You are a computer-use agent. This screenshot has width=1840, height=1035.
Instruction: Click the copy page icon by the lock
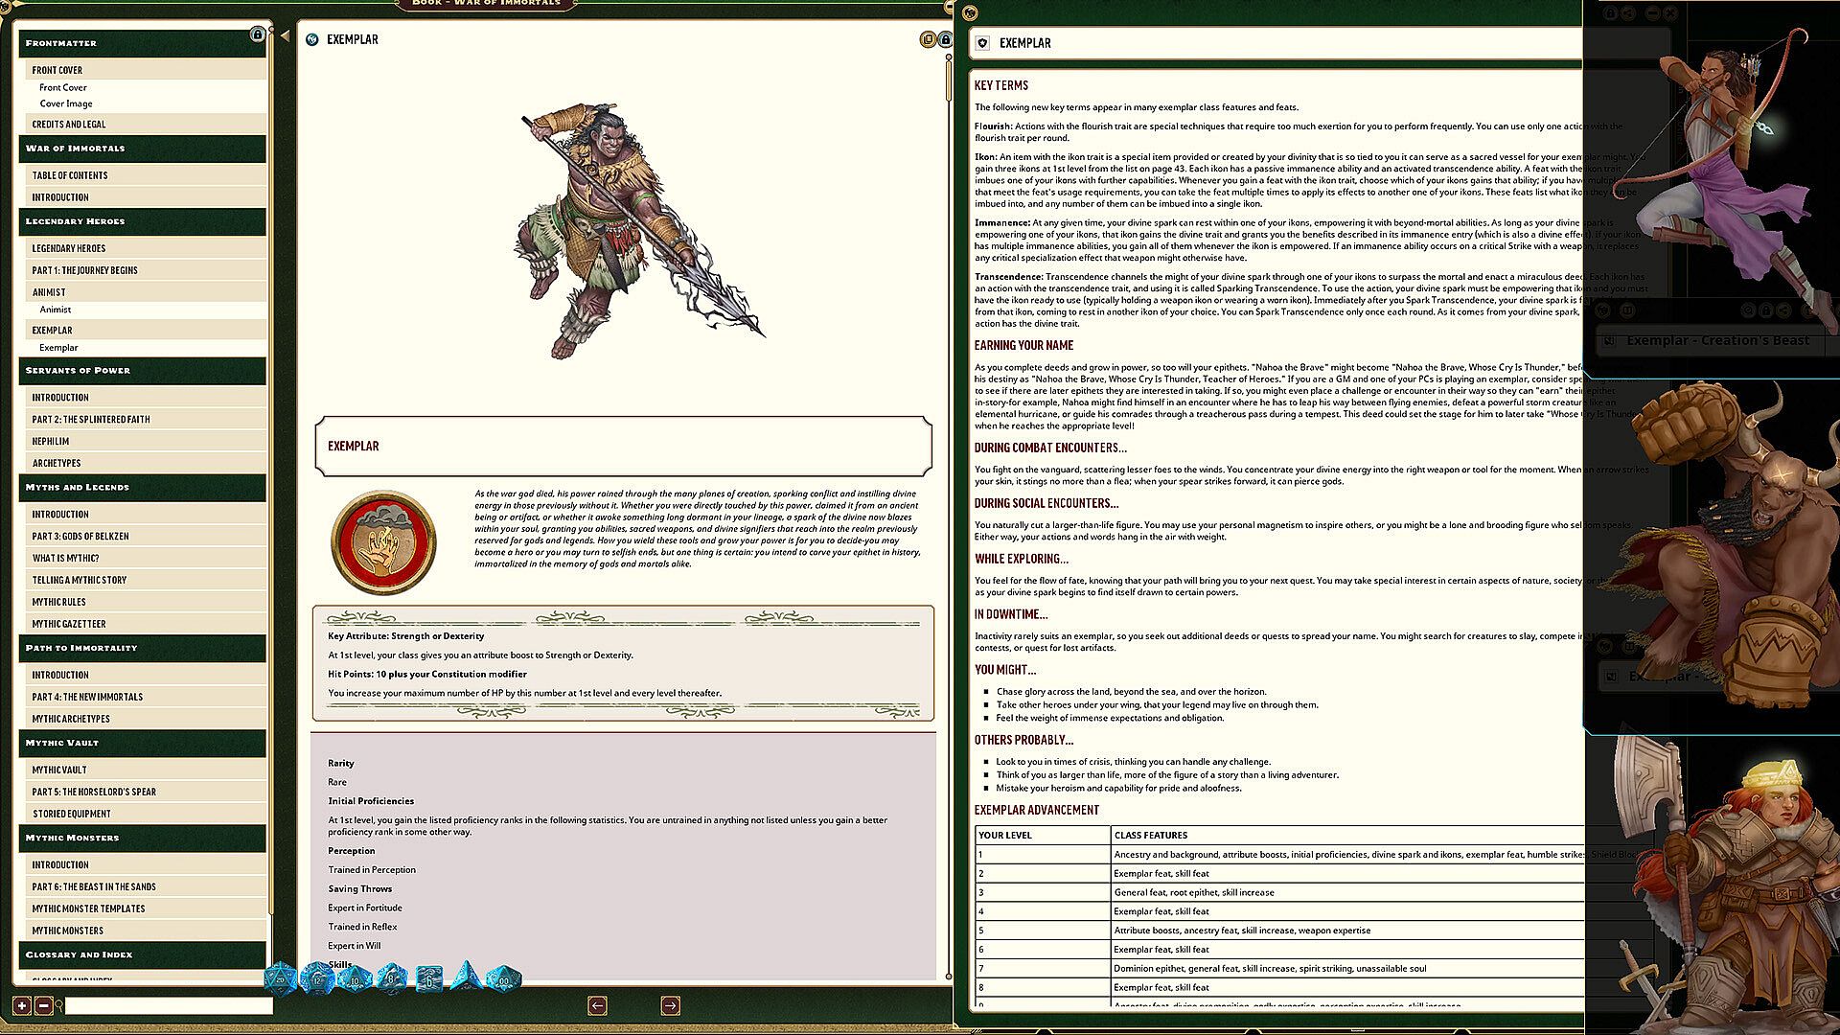[x=927, y=39]
